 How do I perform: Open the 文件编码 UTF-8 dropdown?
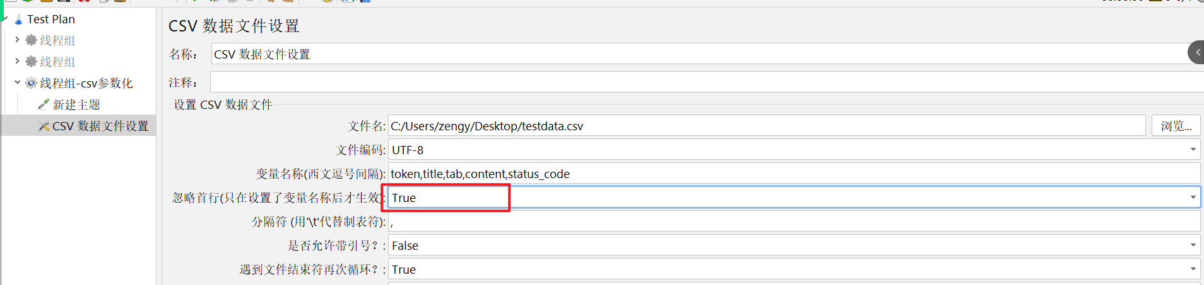coord(1193,150)
